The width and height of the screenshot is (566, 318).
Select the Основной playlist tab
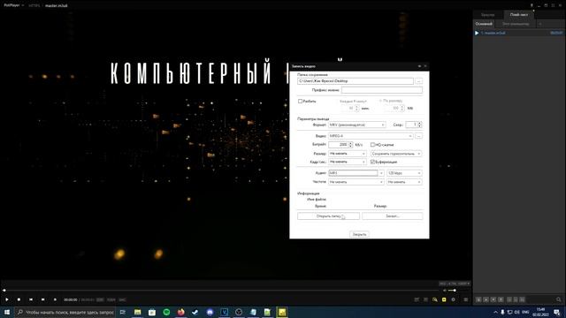tap(484, 24)
